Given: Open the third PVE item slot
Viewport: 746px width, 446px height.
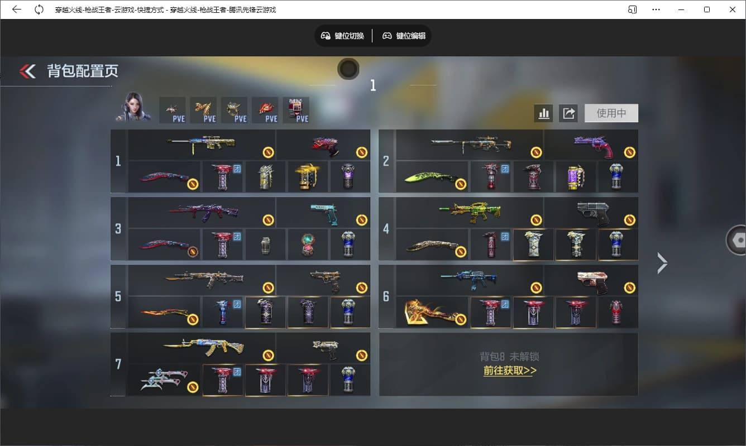Looking at the screenshot, I should [234, 110].
